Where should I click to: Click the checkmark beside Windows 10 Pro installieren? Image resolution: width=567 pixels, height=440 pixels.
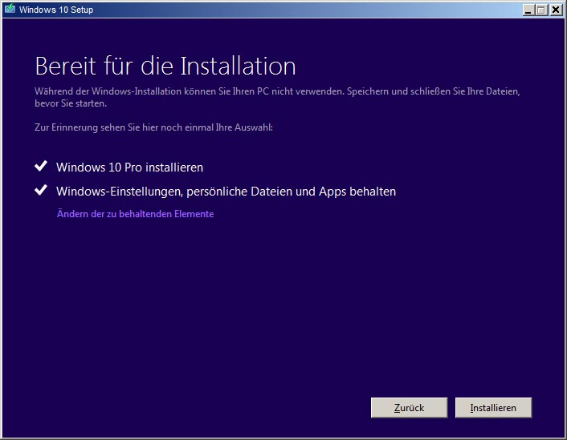41,166
